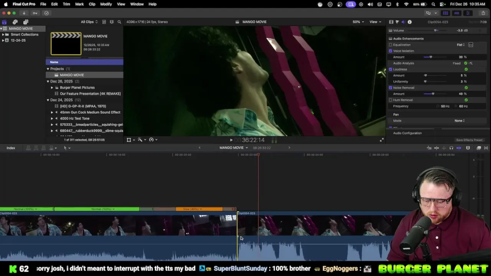Toggle the Browser panel button
Screen dimensions: 491x276
(445, 13)
